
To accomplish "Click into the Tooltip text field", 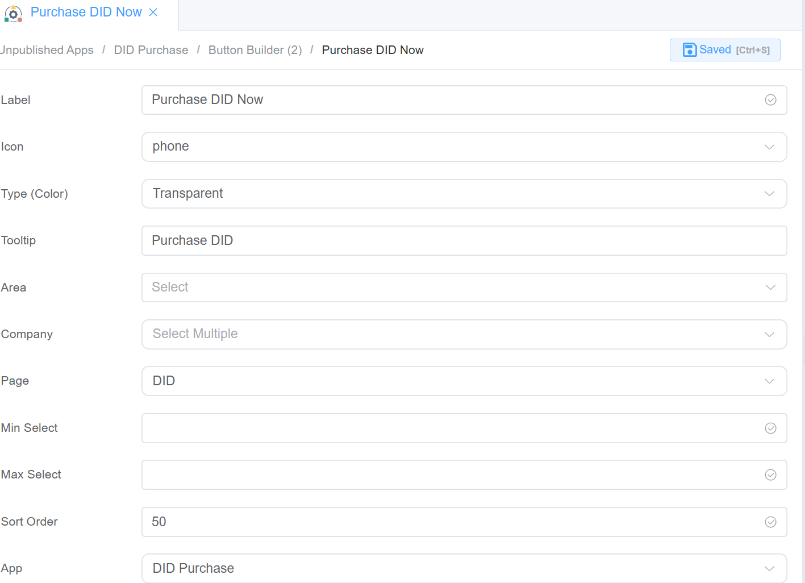I will coord(464,241).
